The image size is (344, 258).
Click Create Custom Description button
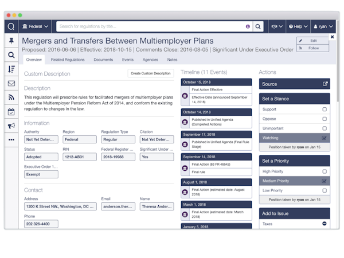click(x=151, y=73)
